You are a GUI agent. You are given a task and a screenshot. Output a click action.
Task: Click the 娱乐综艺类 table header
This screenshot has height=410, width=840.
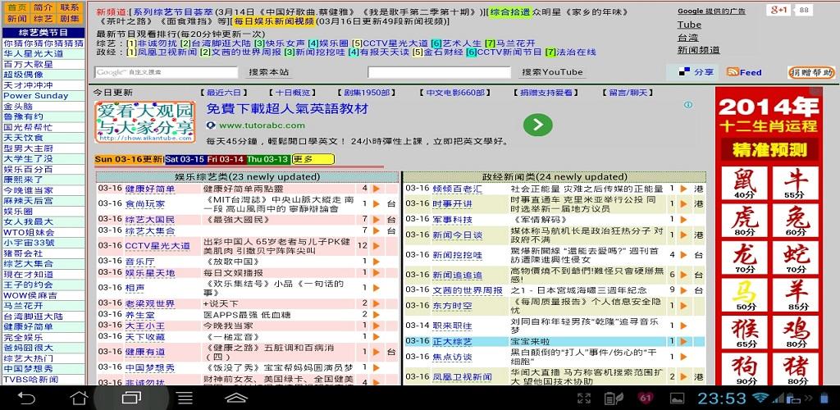(248, 177)
